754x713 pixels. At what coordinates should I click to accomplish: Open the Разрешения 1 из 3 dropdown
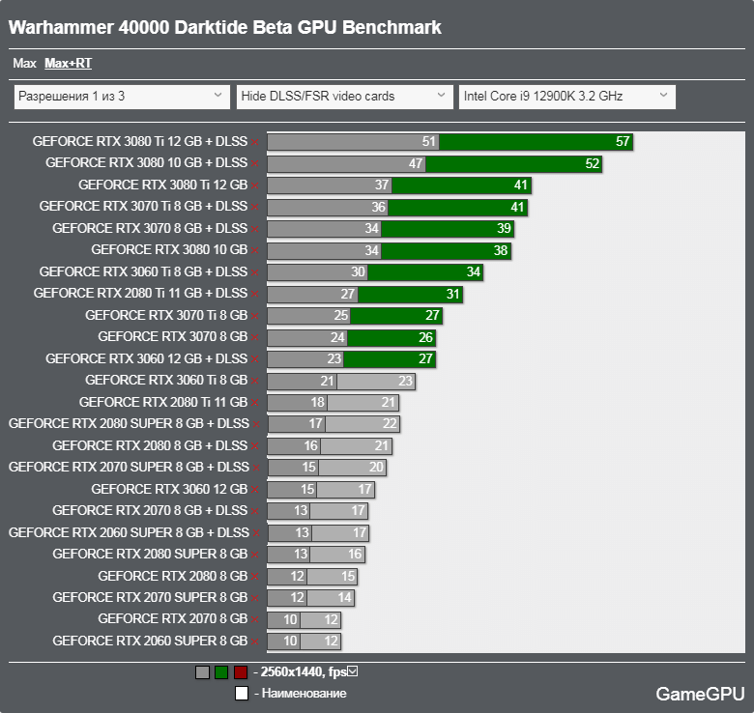pyautogui.click(x=122, y=97)
